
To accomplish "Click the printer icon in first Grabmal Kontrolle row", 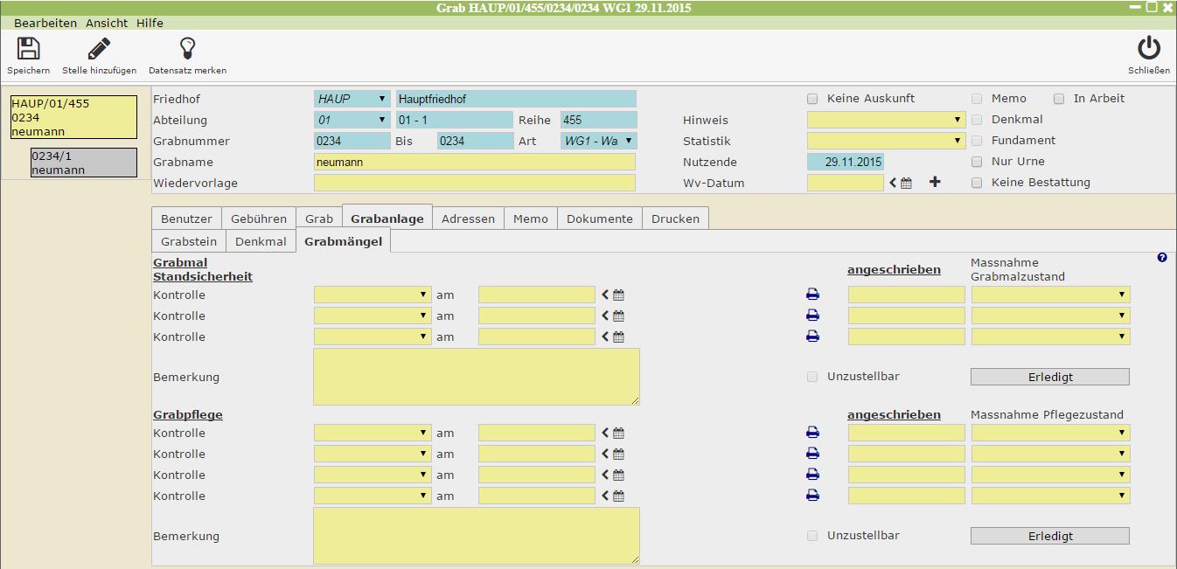I will pos(812,295).
